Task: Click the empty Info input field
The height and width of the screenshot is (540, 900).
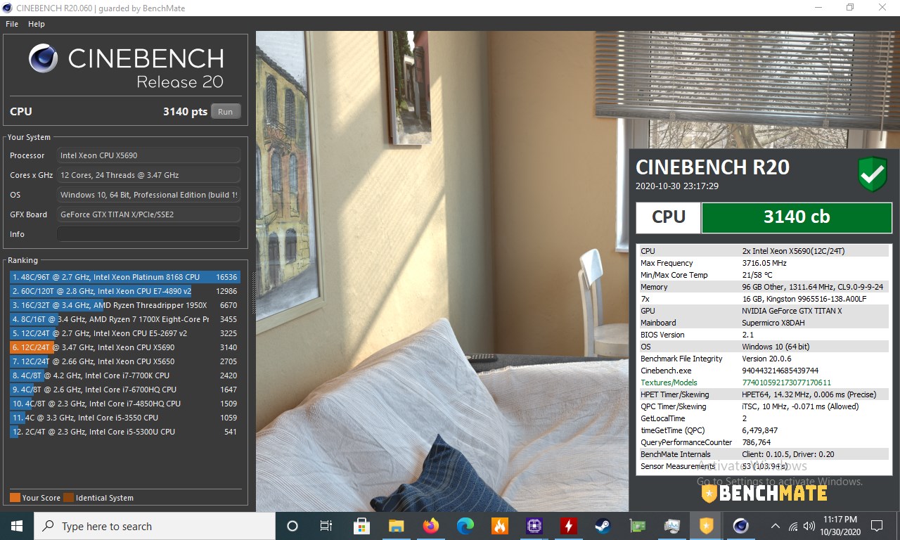Action: [148, 234]
